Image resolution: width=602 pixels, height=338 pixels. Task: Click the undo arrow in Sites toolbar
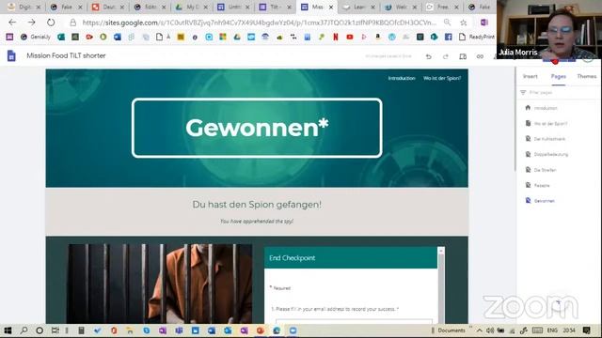[x=429, y=56]
